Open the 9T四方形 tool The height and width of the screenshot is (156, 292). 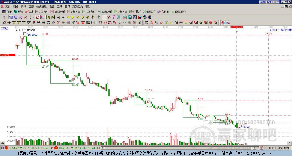point(105,11)
